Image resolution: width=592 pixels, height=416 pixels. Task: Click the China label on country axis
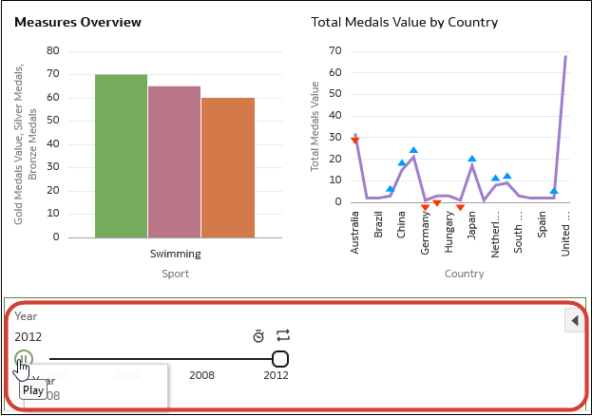pyautogui.click(x=401, y=224)
